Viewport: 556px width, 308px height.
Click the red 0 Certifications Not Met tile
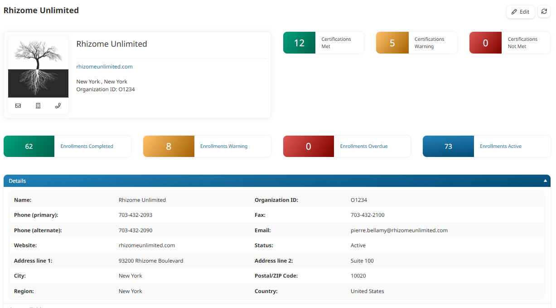coord(485,43)
